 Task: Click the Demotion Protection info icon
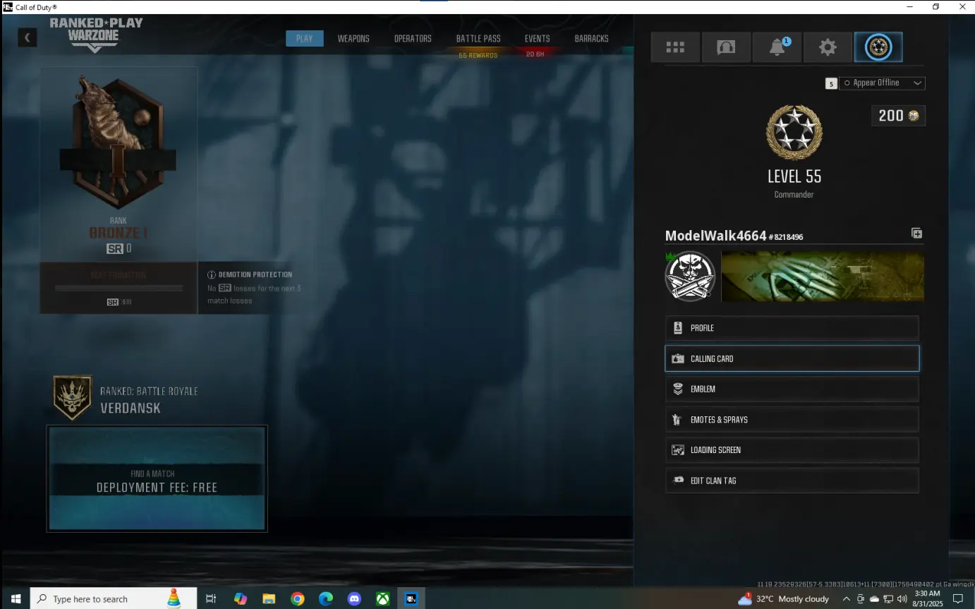(212, 275)
